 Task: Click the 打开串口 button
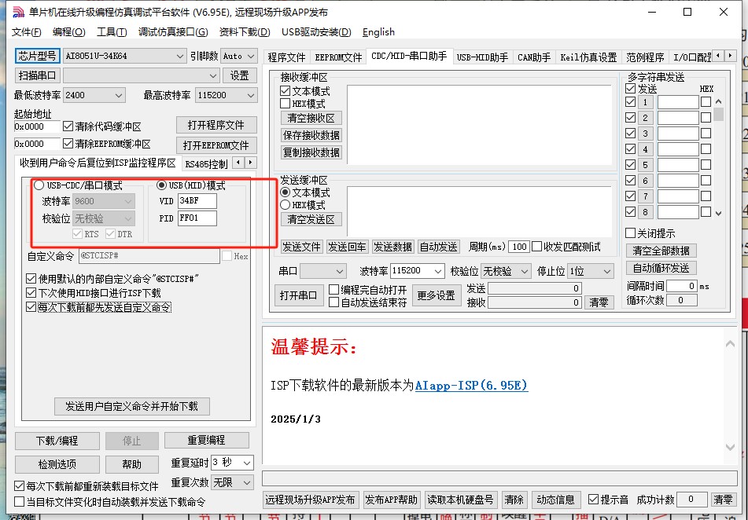pyautogui.click(x=298, y=295)
